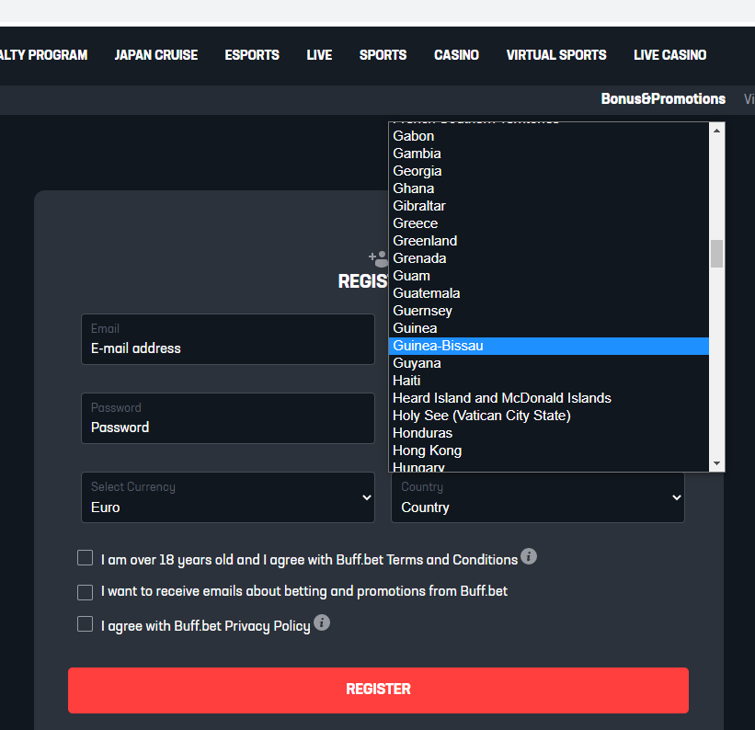Select Hong Kong from the list
Screen dimensions: 755x730
pos(548,451)
